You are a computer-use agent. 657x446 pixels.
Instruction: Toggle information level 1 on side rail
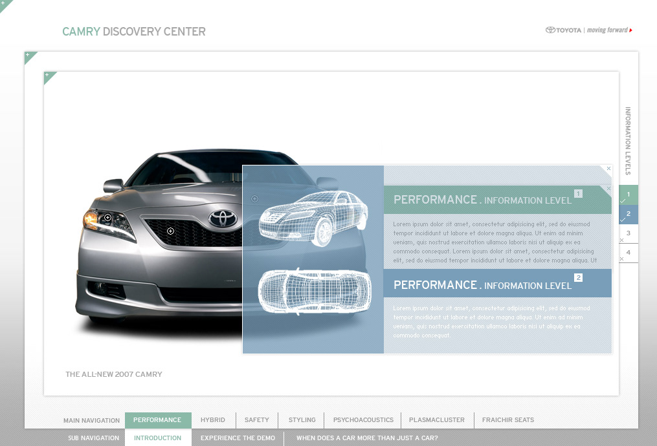[x=629, y=195]
